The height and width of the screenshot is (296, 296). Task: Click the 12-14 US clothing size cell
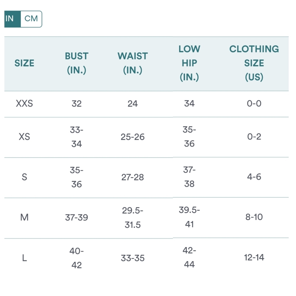(254, 258)
